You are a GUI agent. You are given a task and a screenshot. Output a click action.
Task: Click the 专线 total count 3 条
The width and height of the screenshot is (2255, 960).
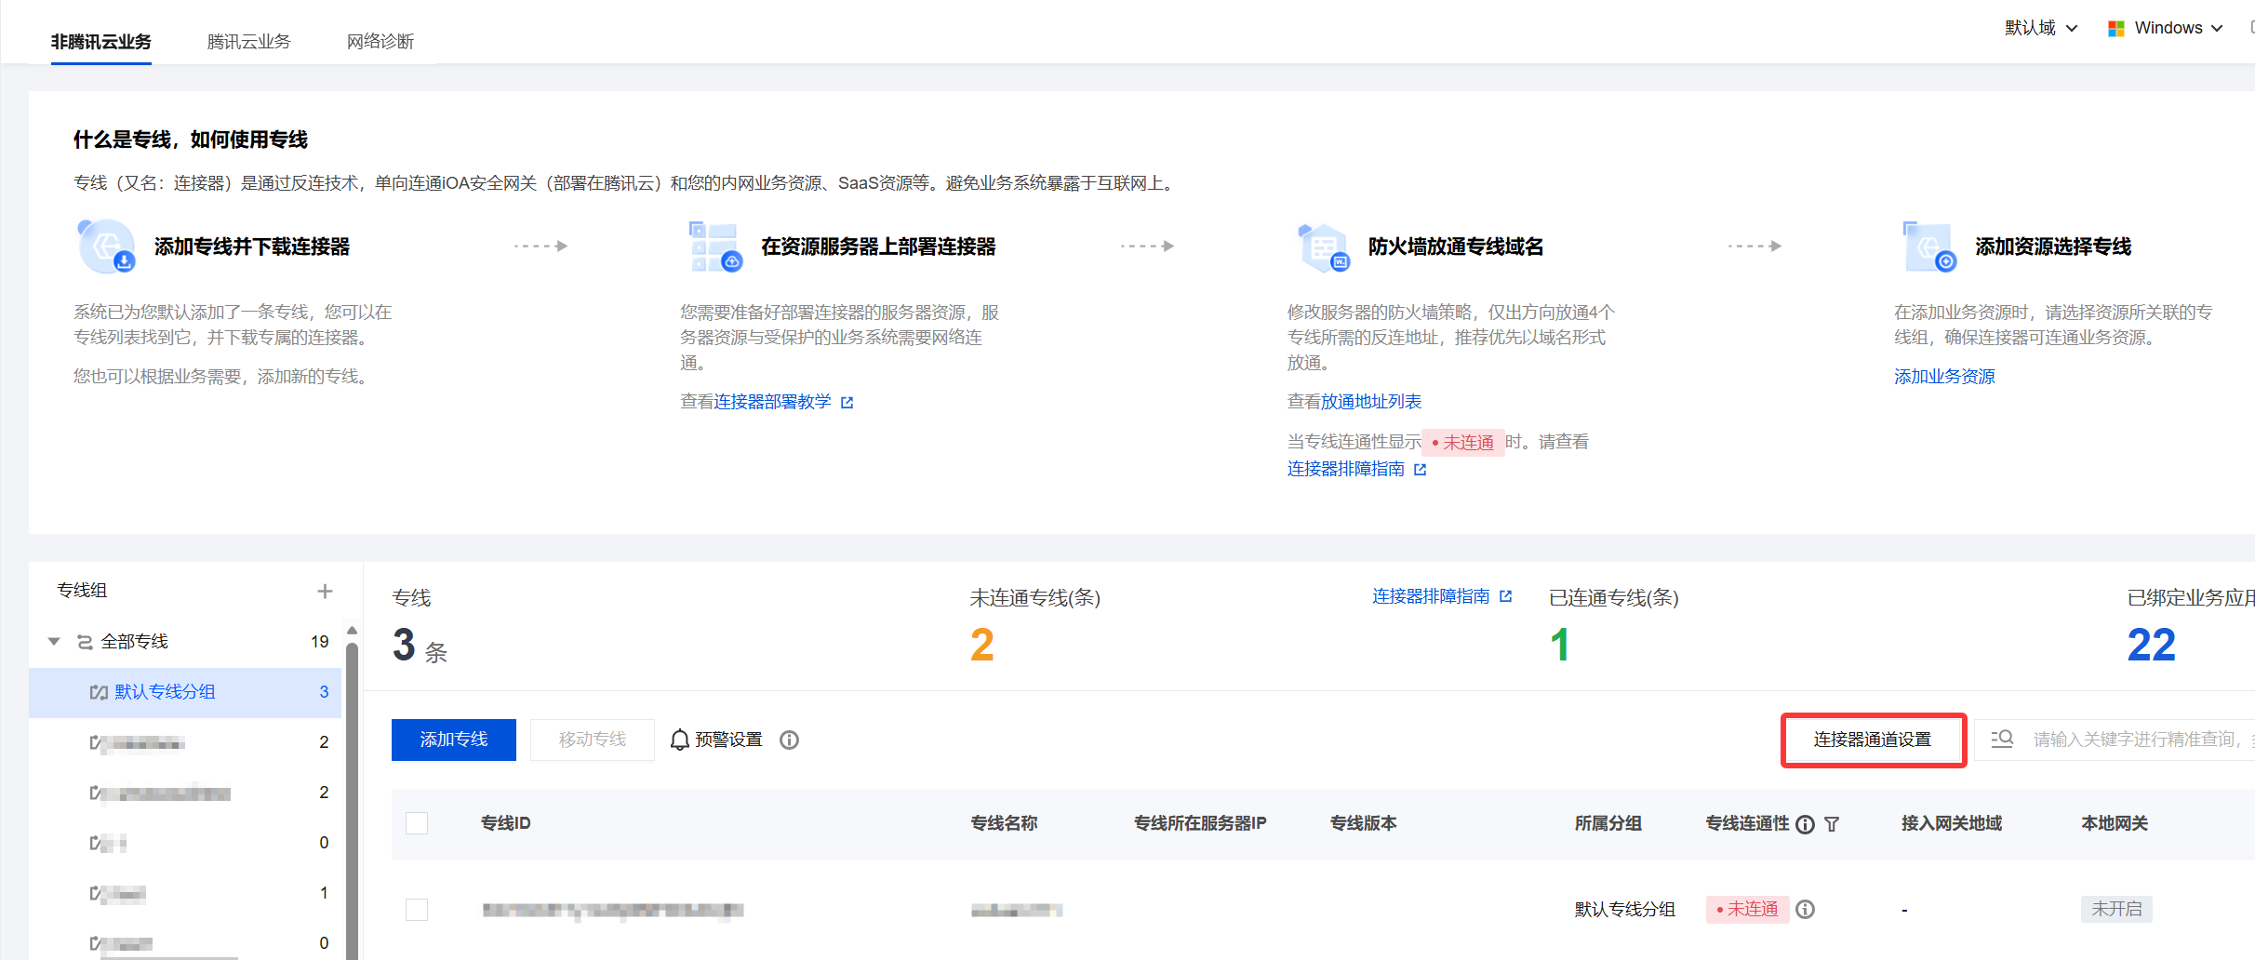pos(420,646)
